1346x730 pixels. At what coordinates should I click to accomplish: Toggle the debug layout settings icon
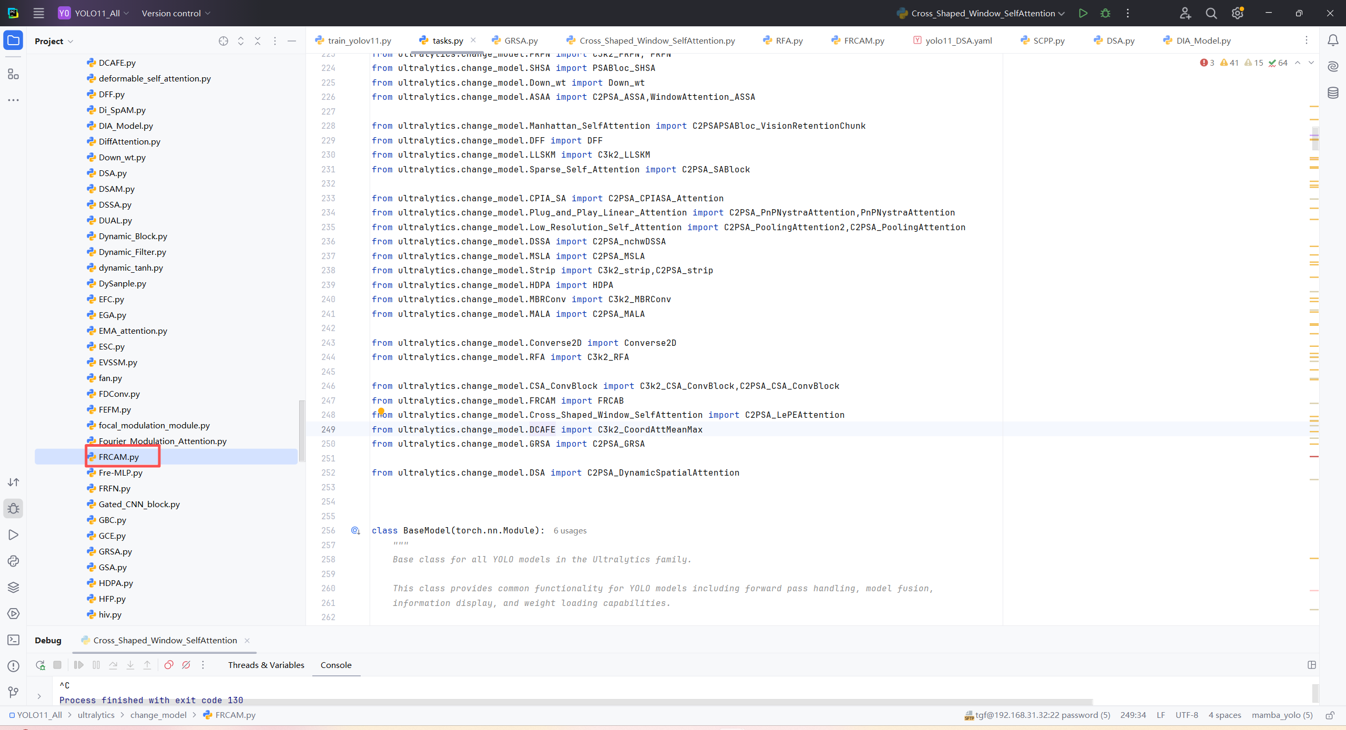[x=1312, y=665]
